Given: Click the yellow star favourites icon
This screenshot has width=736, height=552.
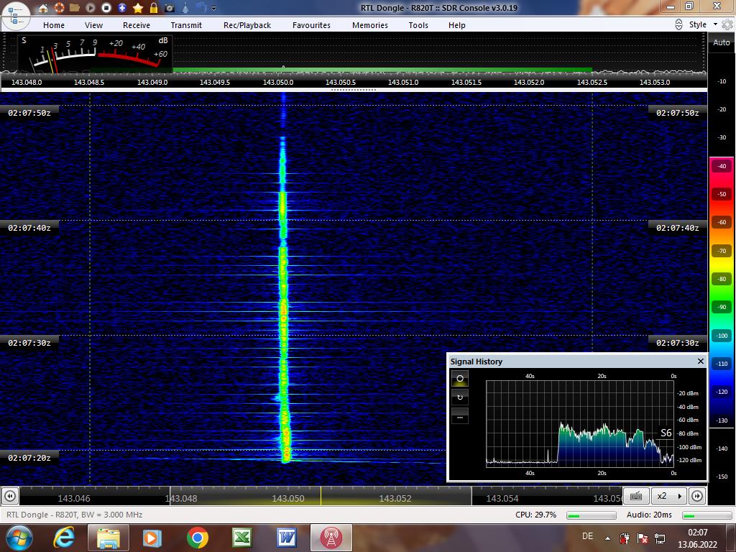Looking at the screenshot, I should (x=138, y=8).
